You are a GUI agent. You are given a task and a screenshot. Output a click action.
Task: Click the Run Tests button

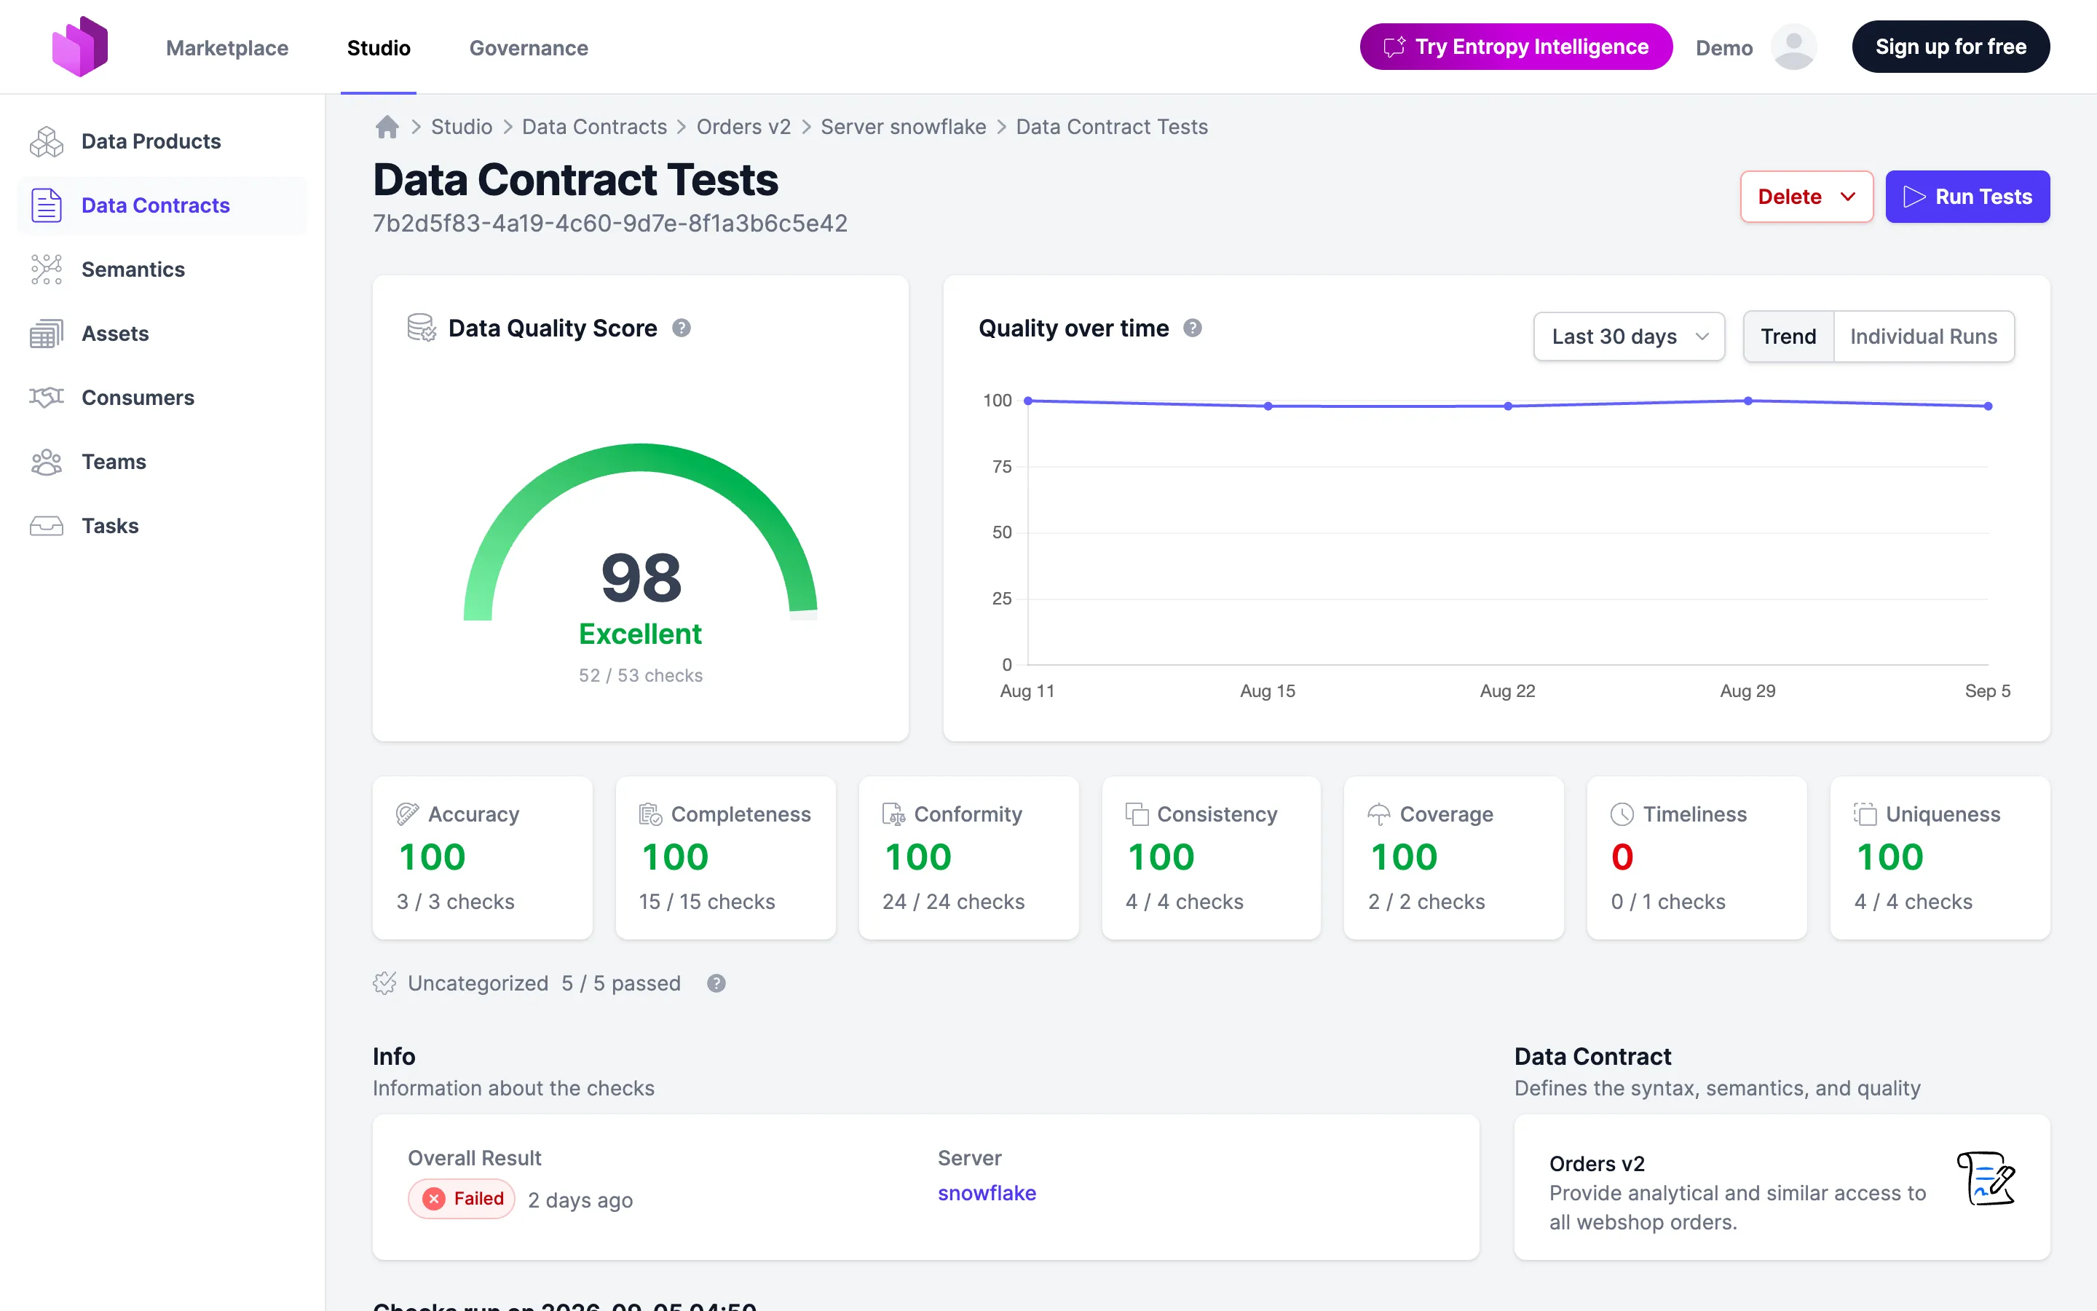coord(1967,197)
